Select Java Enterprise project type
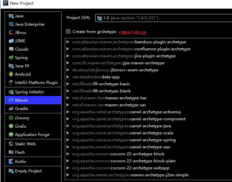Viewport: 232px width, 182px height. click(30, 24)
